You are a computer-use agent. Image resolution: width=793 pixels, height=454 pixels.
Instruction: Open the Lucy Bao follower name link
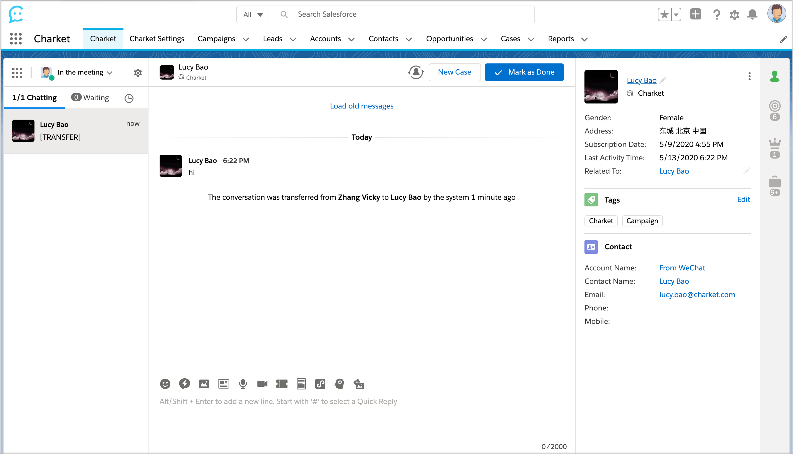641,80
